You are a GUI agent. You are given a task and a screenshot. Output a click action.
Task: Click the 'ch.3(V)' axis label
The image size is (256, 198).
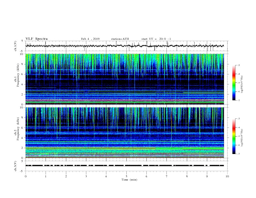pyautogui.click(x=16, y=166)
